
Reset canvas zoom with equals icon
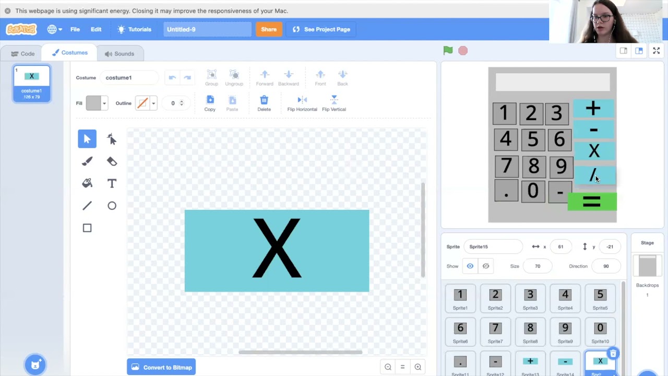pyautogui.click(x=402, y=367)
